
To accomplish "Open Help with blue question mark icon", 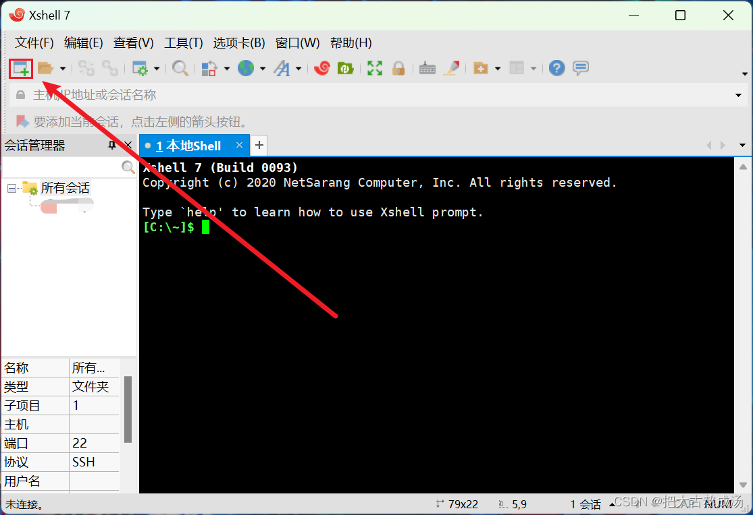I will tap(556, 68).
